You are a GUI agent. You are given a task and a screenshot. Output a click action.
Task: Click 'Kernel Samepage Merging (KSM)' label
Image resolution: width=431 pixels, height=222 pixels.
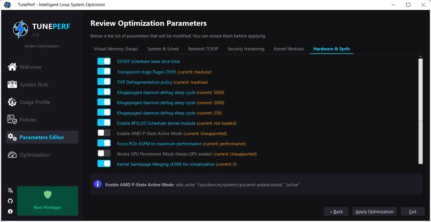(166, 164)
